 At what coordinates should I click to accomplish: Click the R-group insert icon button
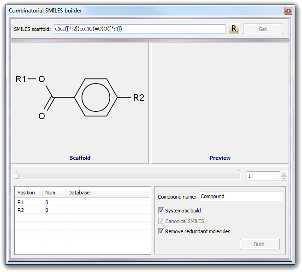coord(234,29)
